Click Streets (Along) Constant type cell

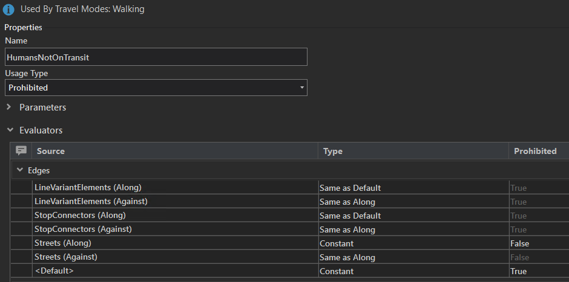coord(337,243)
